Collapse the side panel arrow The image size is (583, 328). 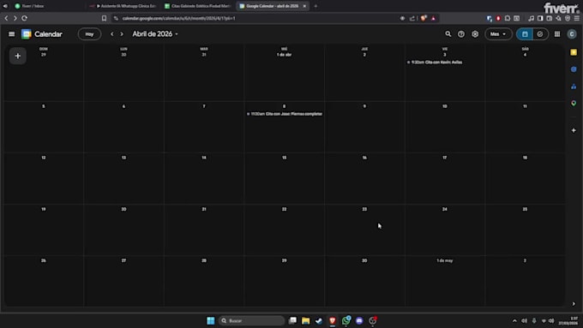574,304
